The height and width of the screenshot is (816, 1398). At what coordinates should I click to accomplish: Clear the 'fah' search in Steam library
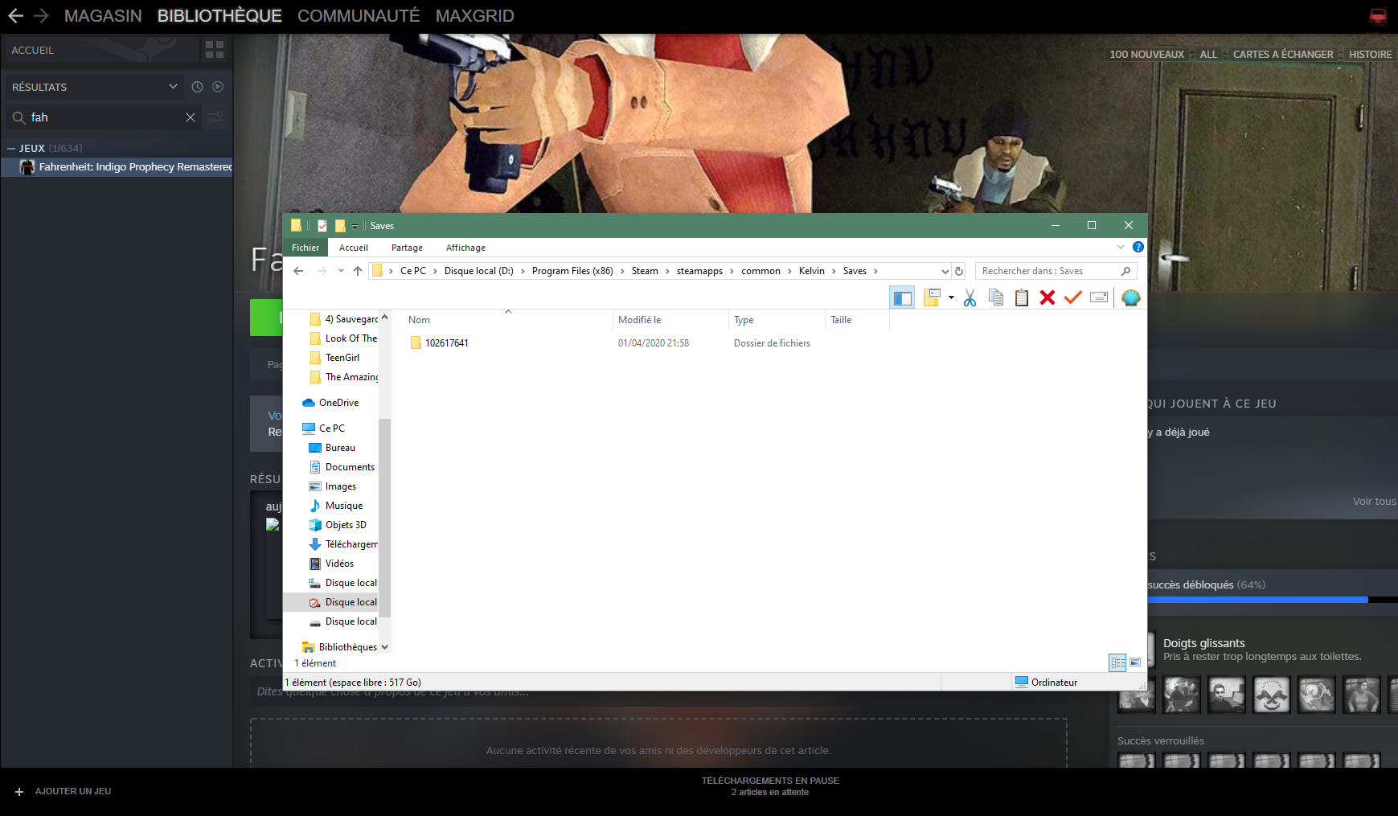pyautogui.click(x=191, y=117)
